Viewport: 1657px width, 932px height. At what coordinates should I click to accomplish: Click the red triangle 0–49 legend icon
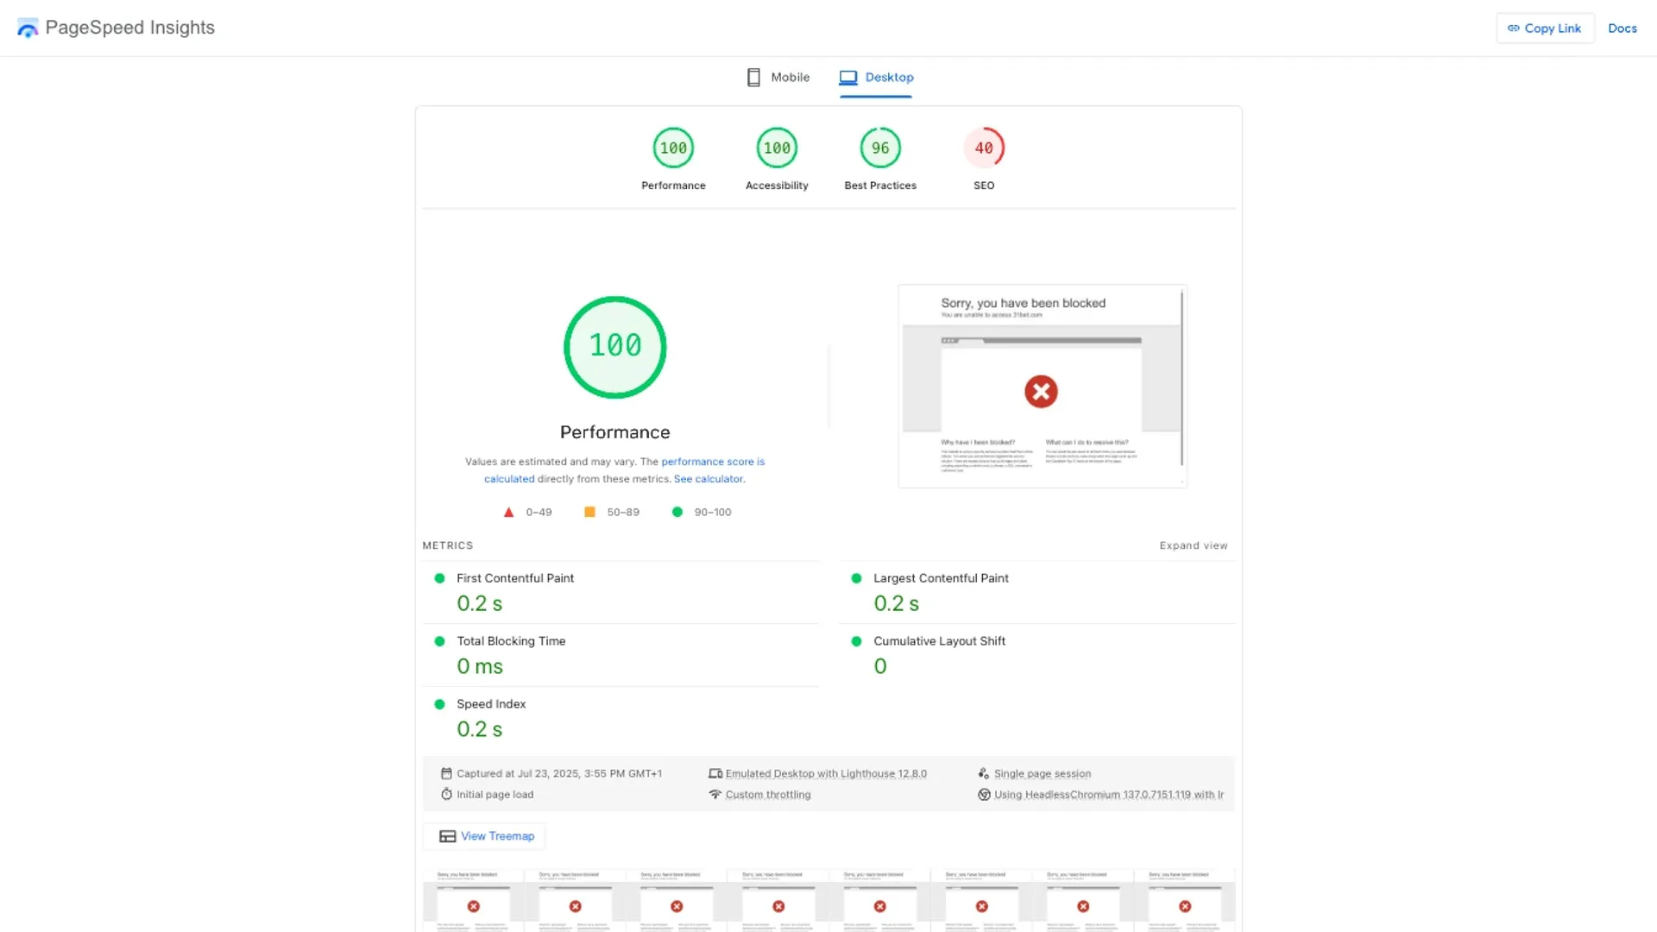tap(508, 513)
